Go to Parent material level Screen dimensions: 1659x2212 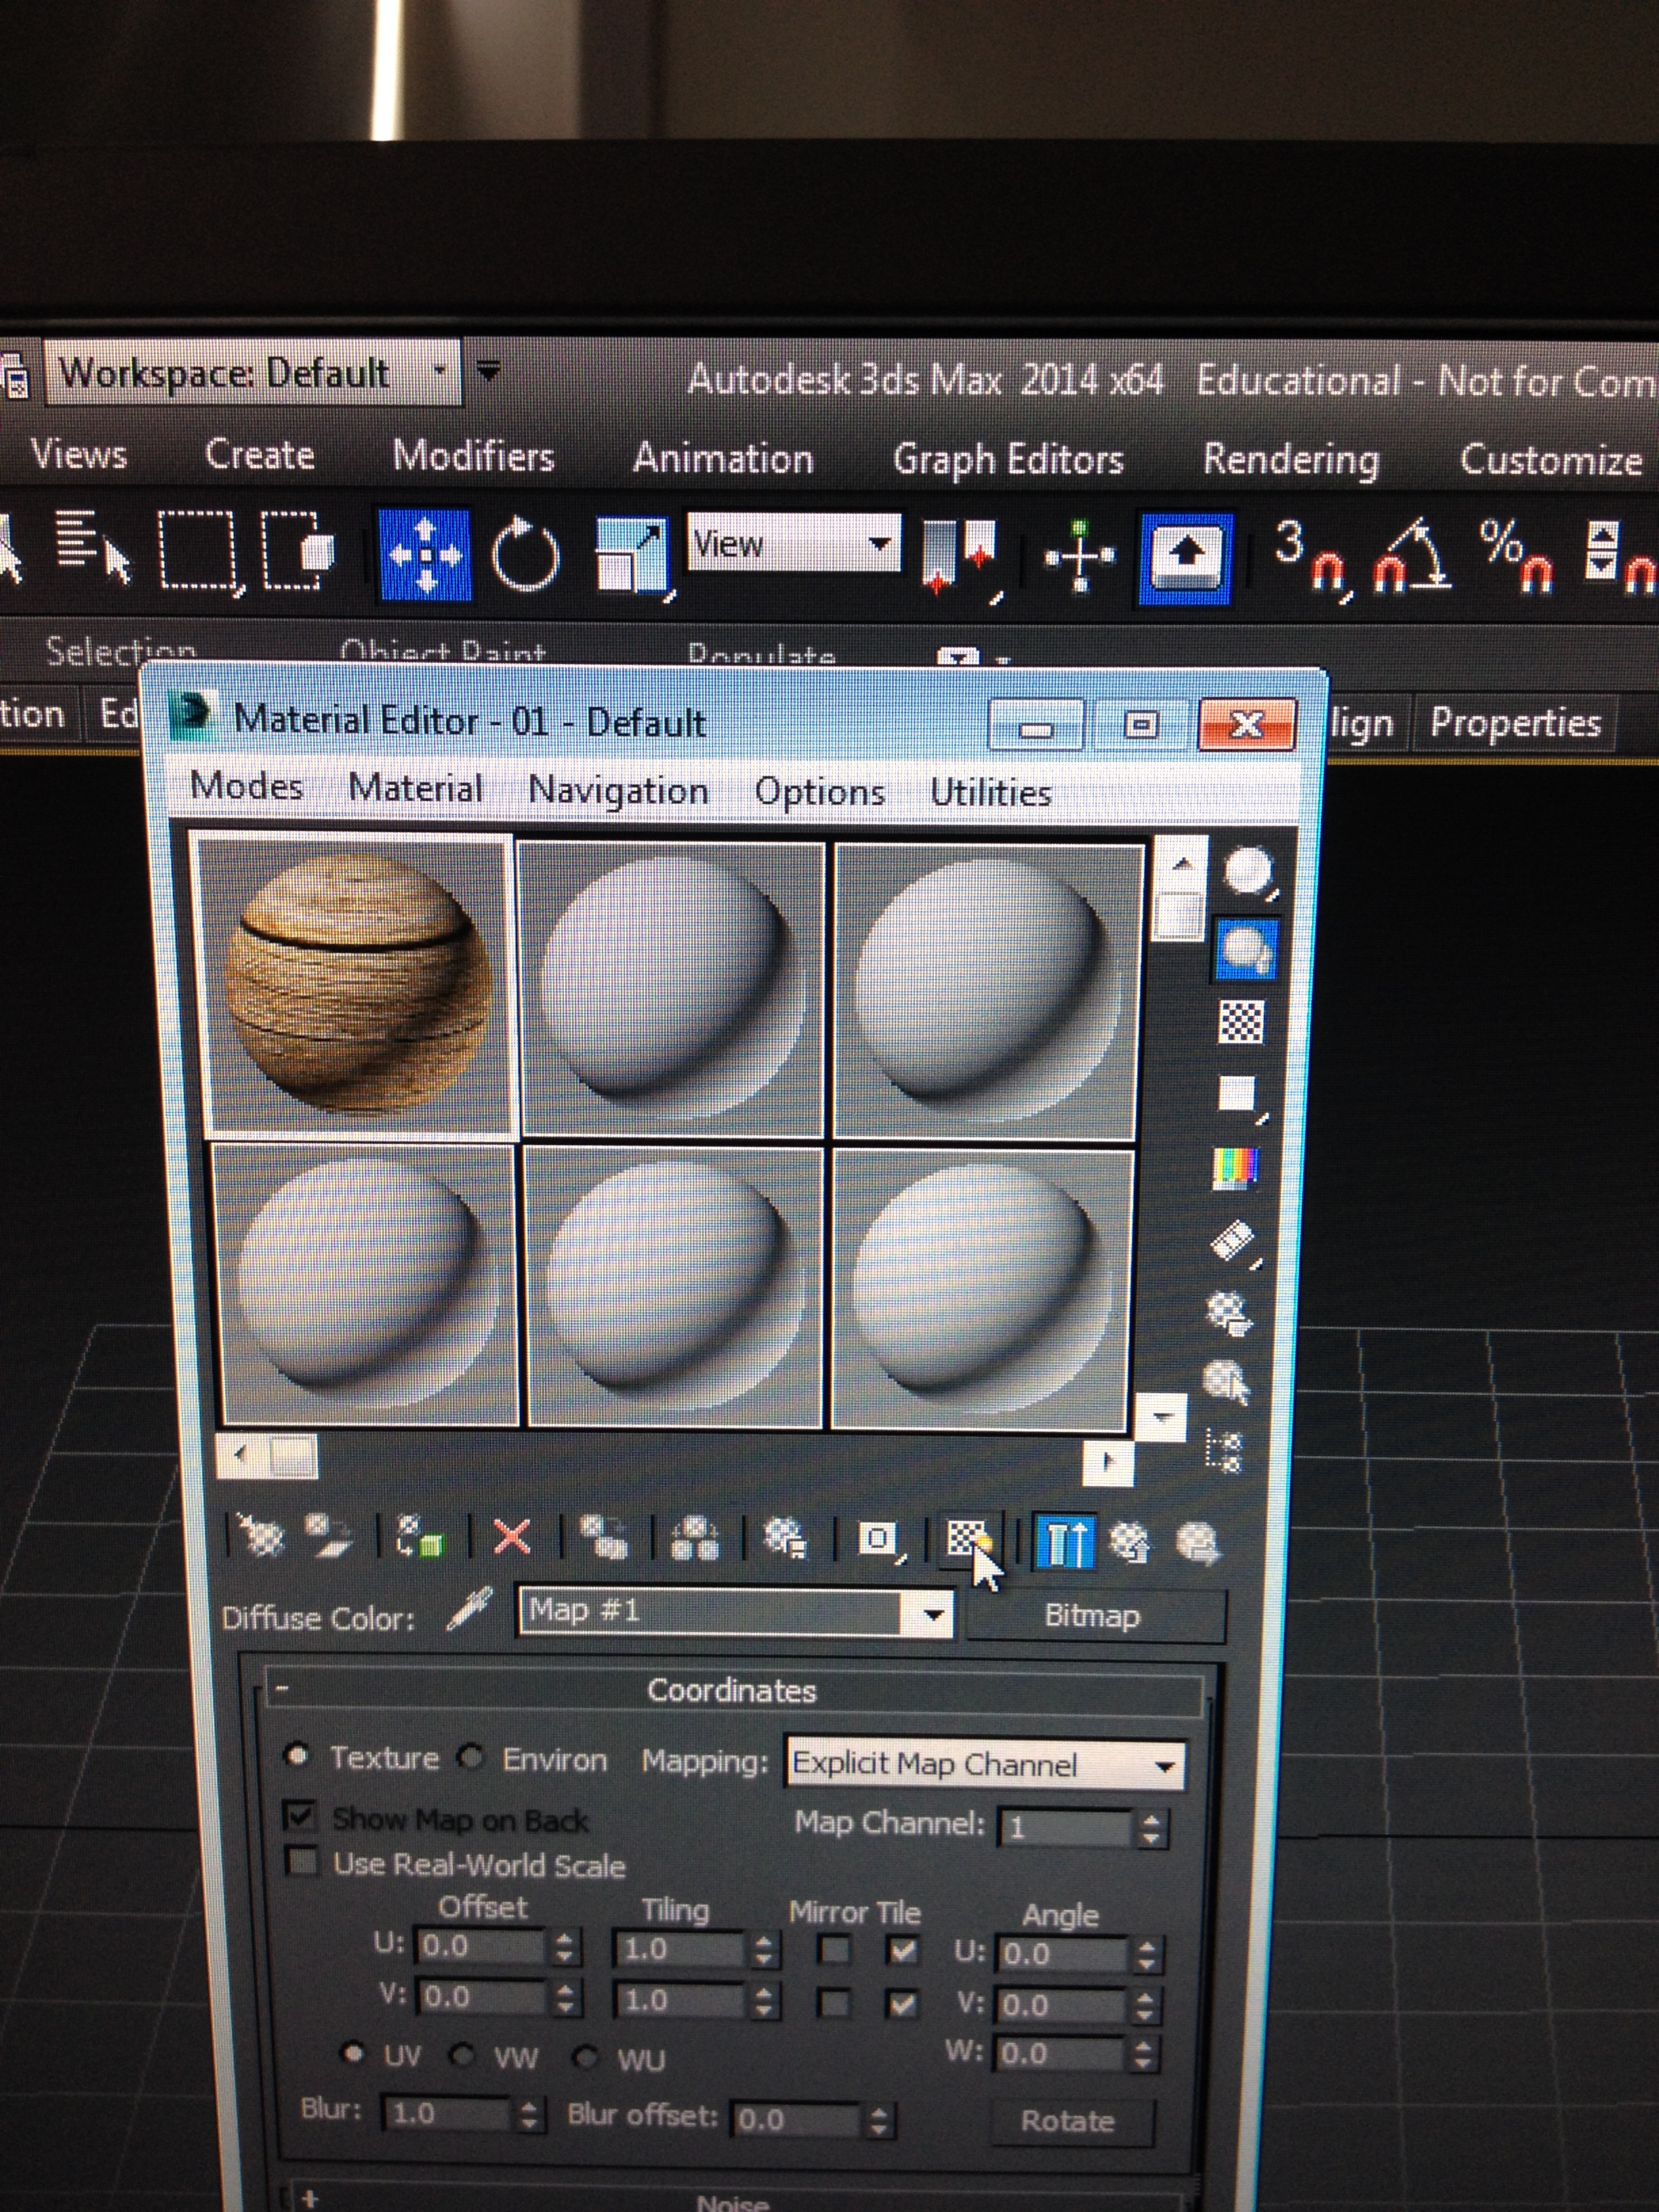coord(1130,1543)
